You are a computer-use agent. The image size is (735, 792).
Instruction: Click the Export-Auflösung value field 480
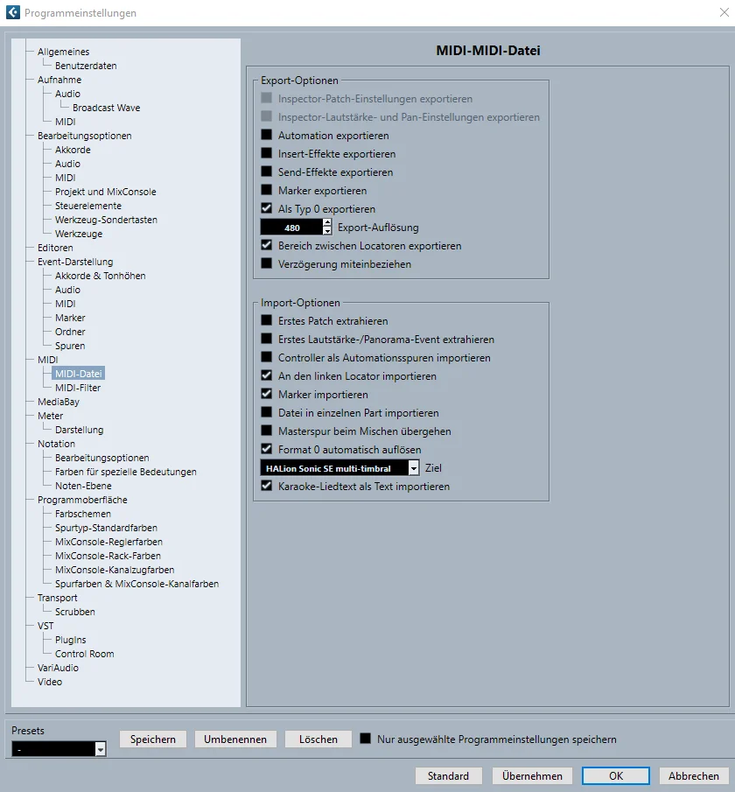[x=292, y=228]
